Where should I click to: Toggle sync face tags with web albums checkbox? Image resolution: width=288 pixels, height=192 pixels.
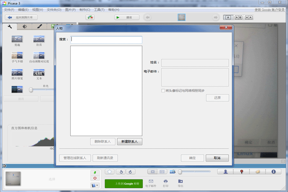click(x=163, y=90)
